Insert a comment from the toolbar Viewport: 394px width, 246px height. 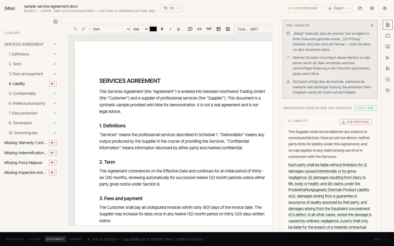(x=190, y=29)
